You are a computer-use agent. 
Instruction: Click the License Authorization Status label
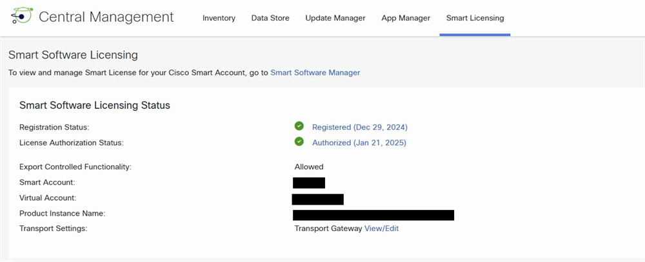click(72, 143)
